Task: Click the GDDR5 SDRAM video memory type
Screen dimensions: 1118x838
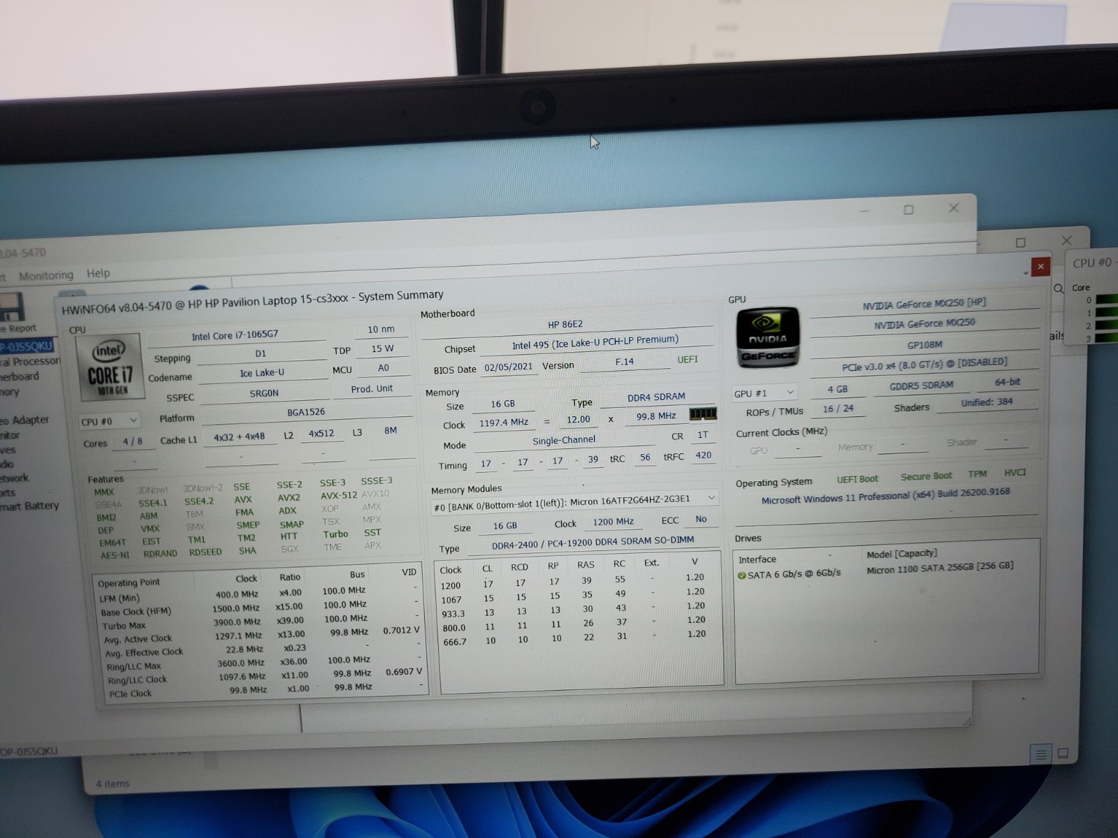Action: [921, 385]
